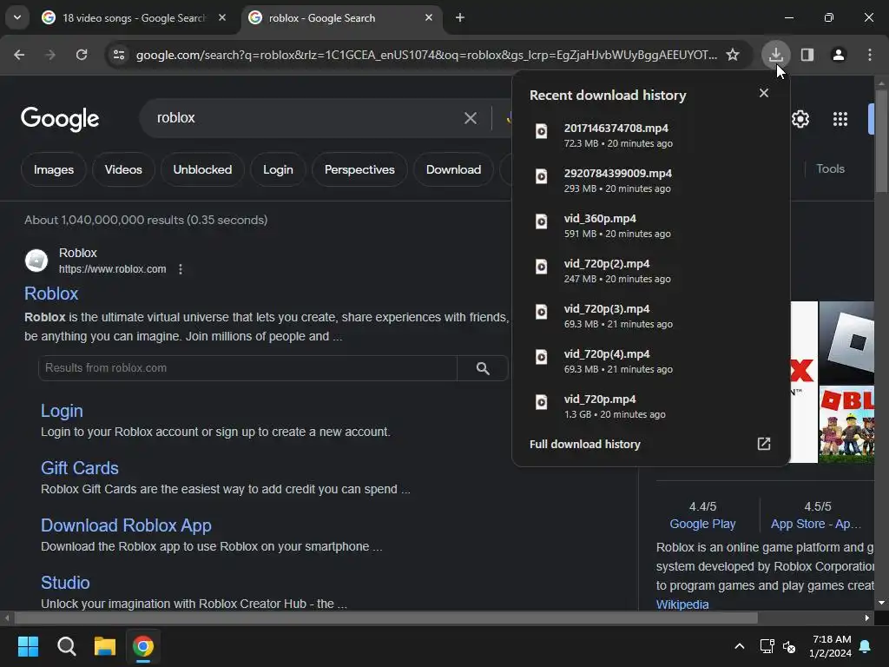Open search Tools options
Viewport: 889px width, 667px height.
click(830, 169)
